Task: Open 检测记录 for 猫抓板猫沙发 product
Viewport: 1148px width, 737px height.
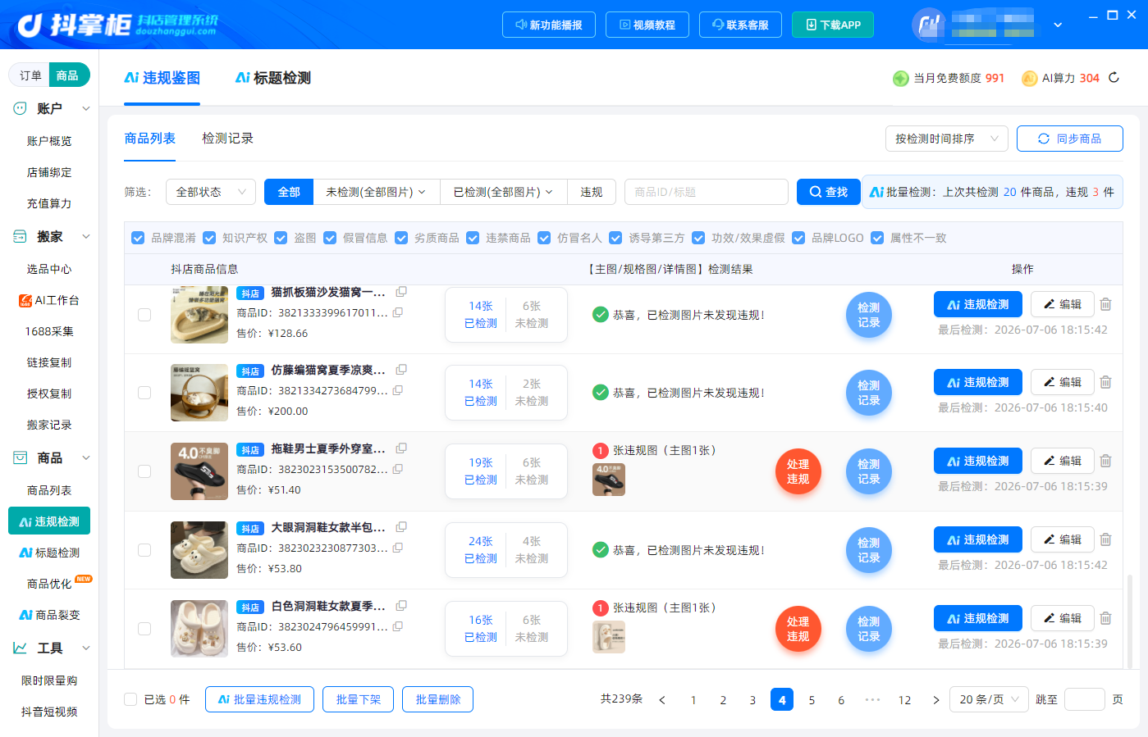Action: point(869,315)
